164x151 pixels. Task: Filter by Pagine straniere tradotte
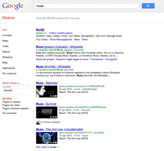point(15,108)
